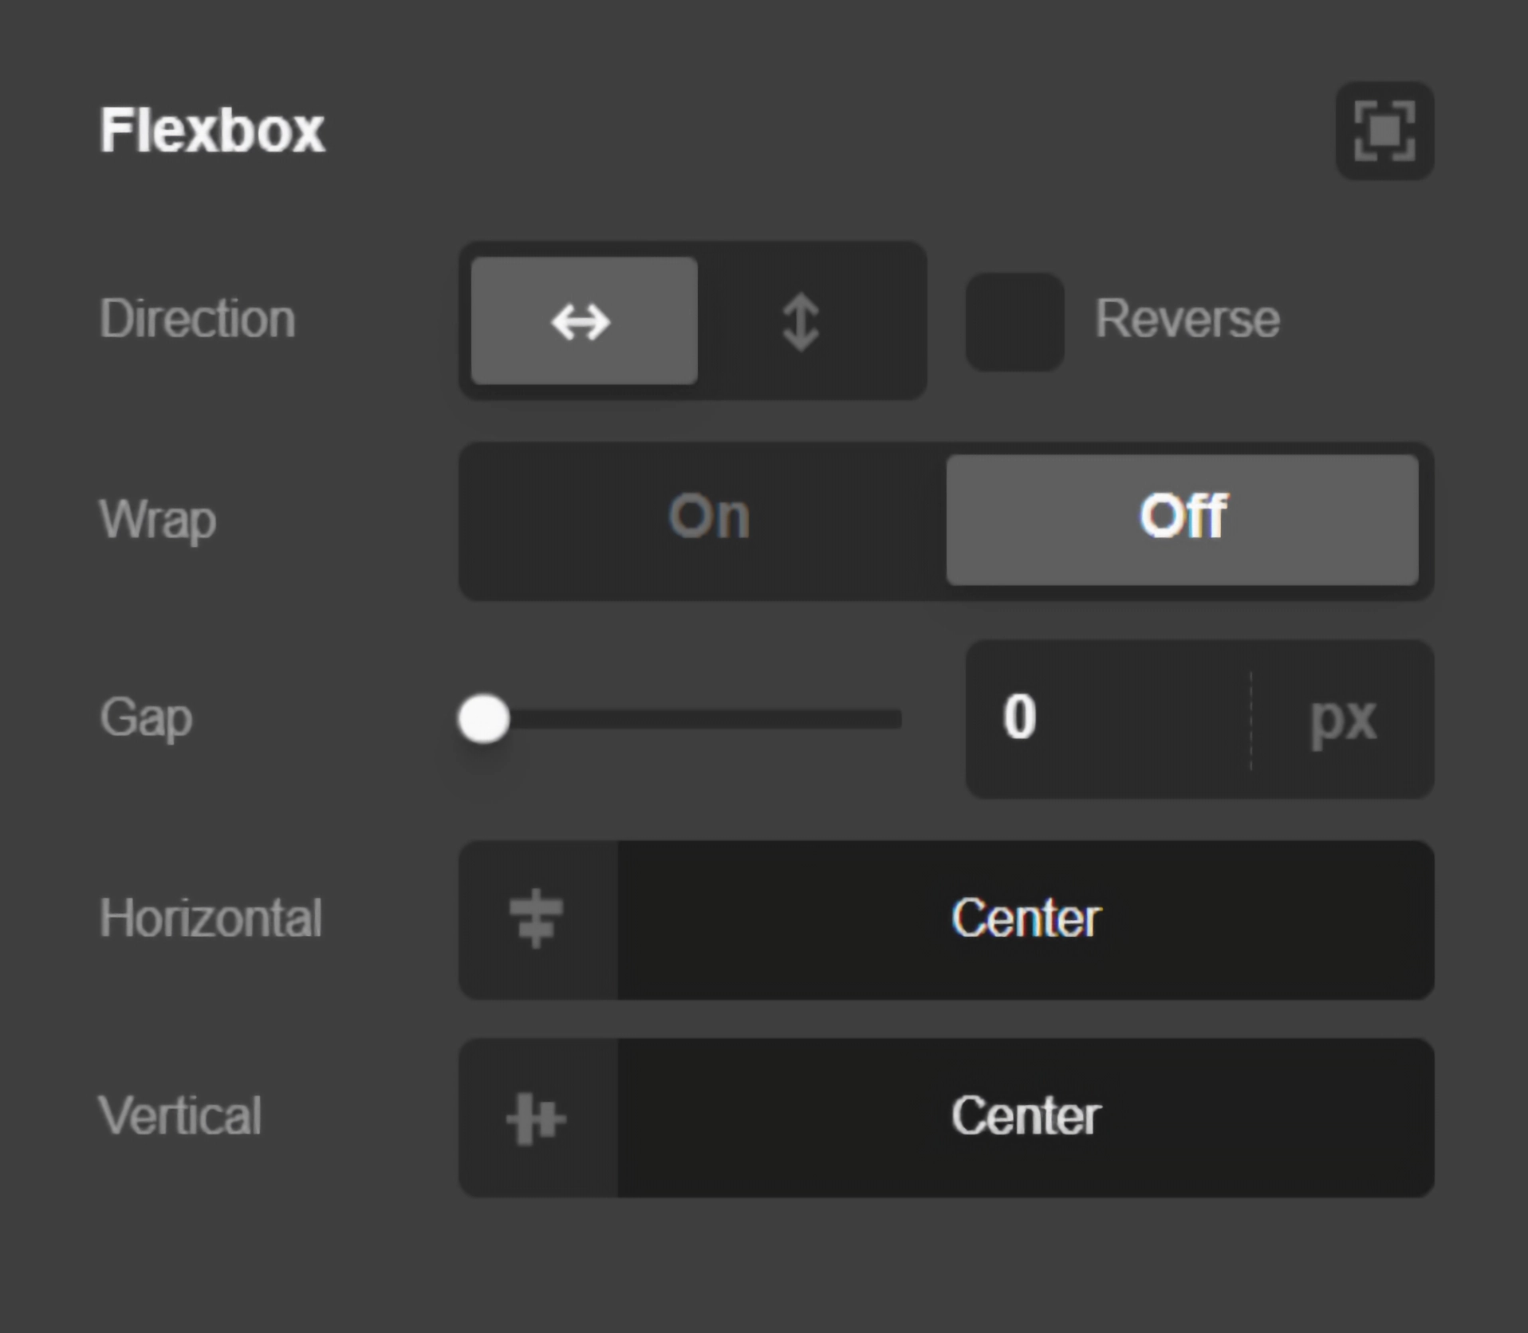Click the vertical alignment center icon
Viewport: 1528px width, 1333px height.
point(537,1118)
